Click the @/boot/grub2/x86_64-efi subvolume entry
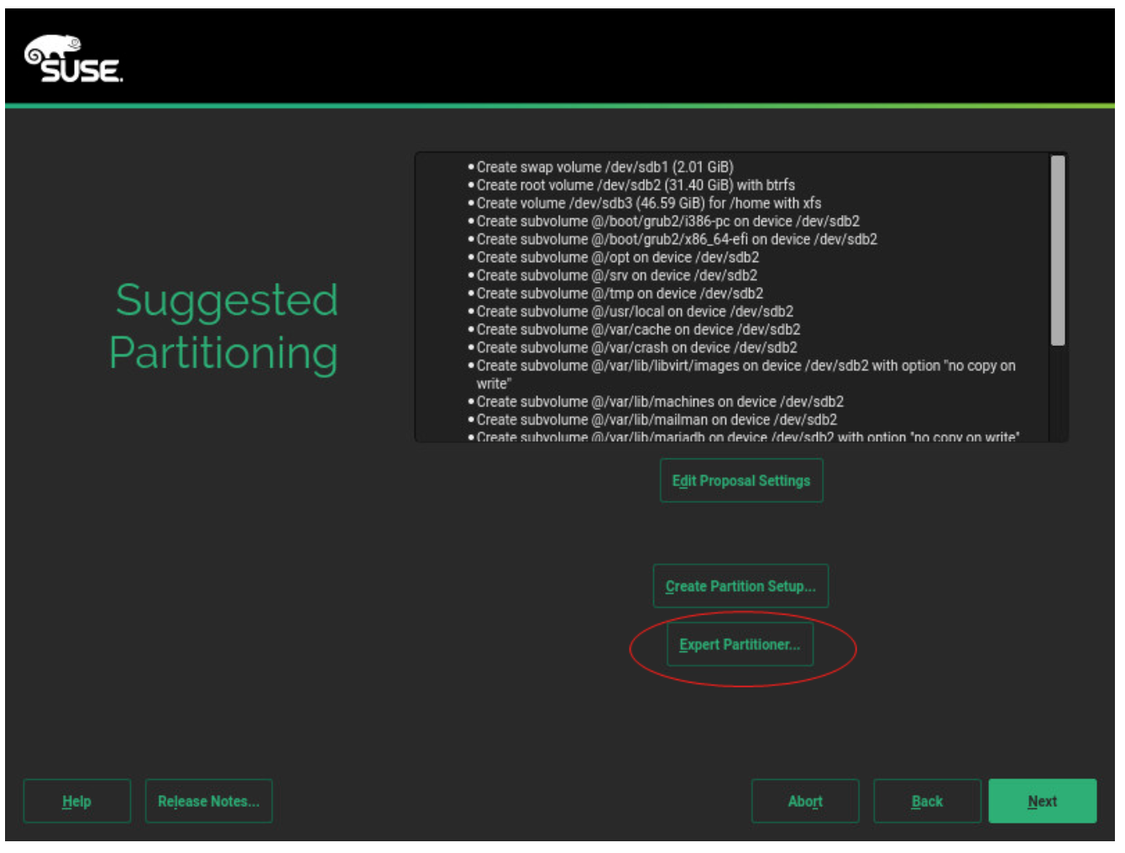1125x853 pixels. coord(676,239)
